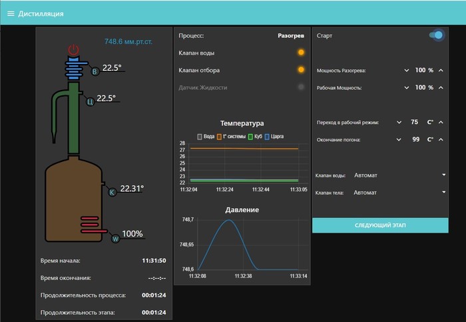Click the Окончание погона value 99
This screenshot has width=466, height=322.
416,139
